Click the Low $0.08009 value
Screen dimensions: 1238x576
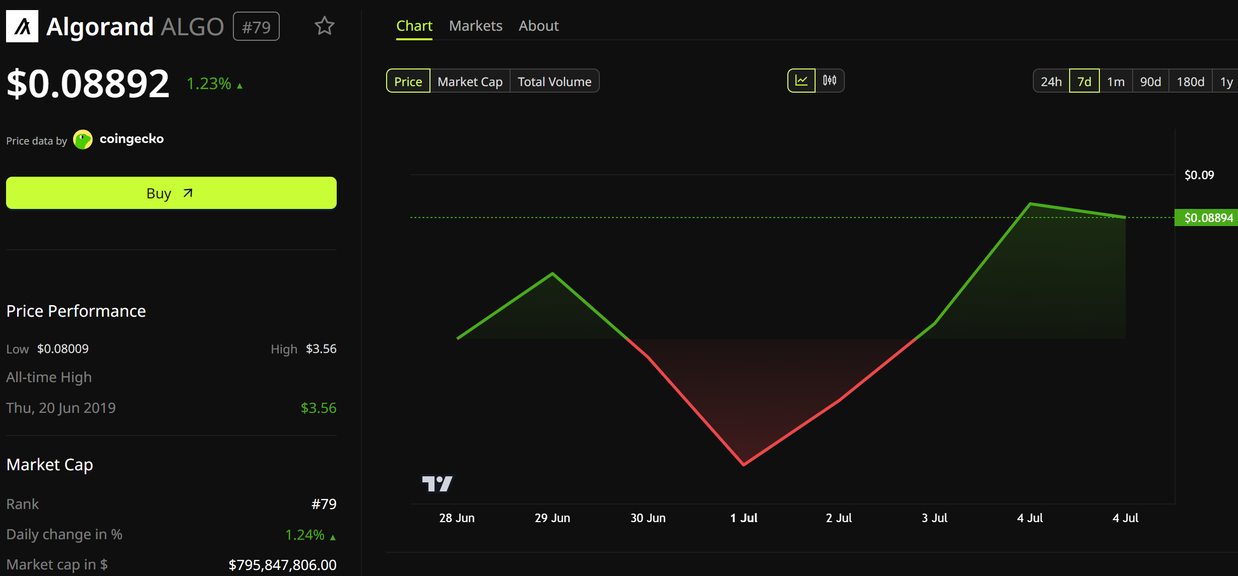click(63, 348)
